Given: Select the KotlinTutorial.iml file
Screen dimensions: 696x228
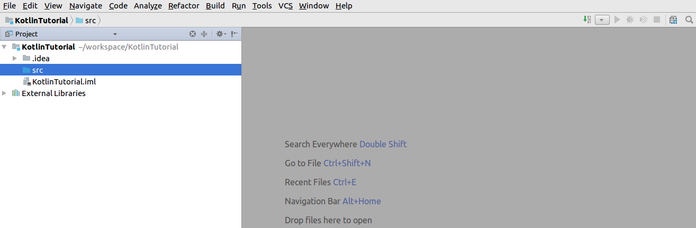Looking at the screenshot, I should click(64, 81).
